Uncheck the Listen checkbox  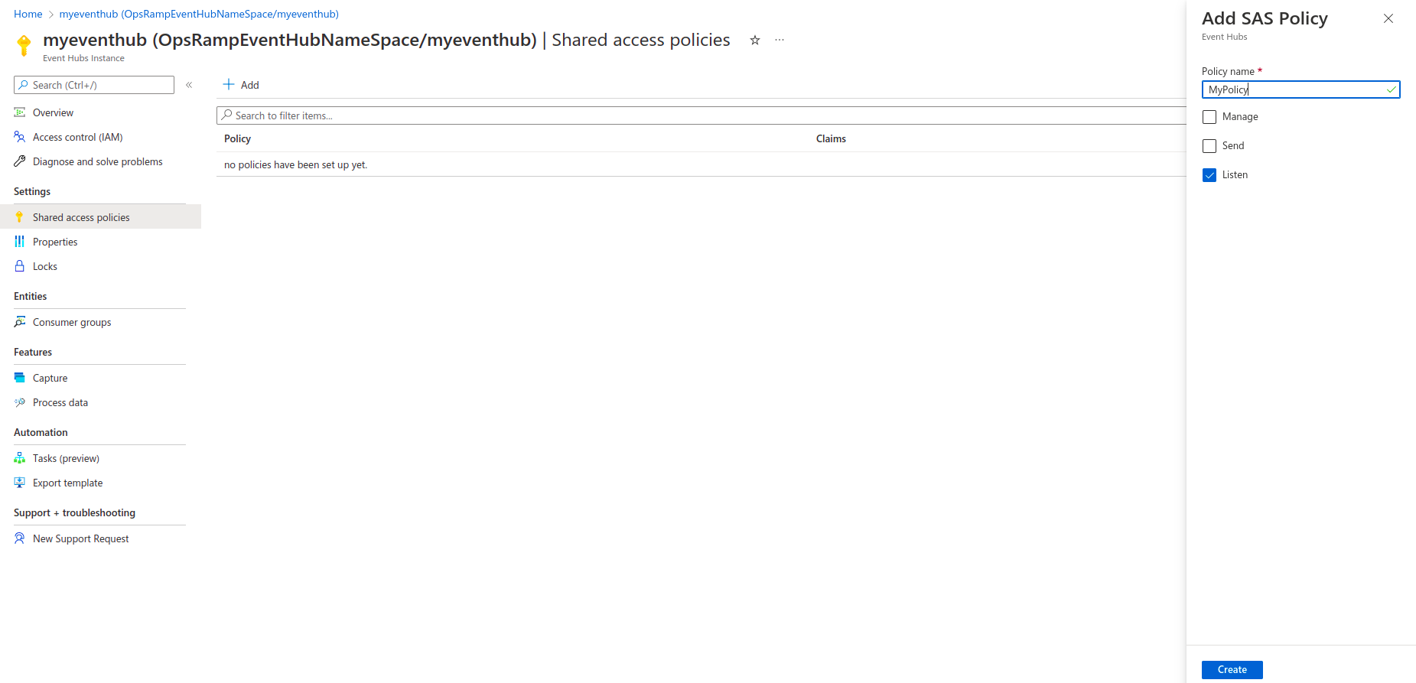[1209, 175]
